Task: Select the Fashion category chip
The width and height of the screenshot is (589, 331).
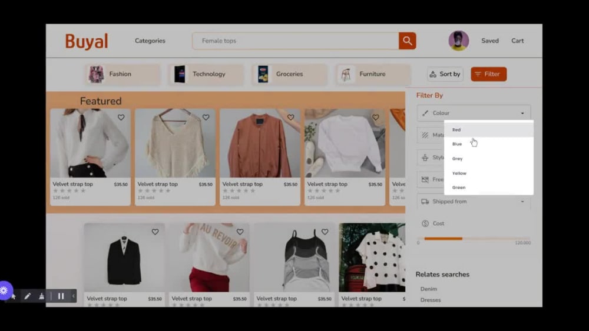Action: (x=123, y=74)
